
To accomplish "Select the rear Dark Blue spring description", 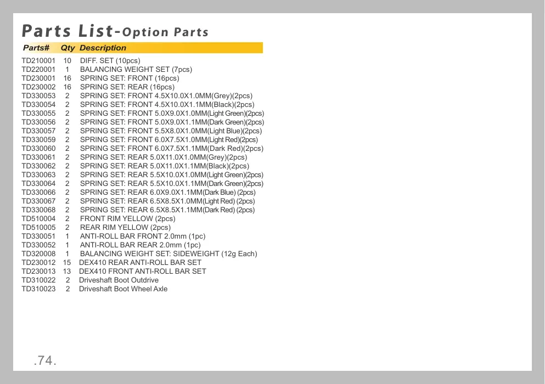I will pos(168,192).
